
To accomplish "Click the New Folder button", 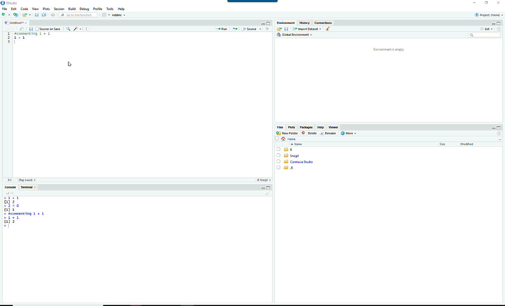I will pos(287,133).
